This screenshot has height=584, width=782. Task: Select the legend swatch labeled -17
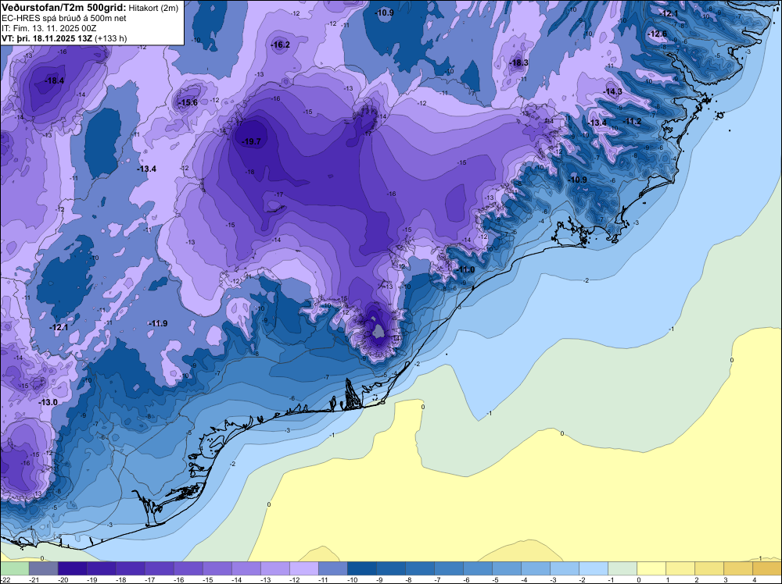click(x=159, y=568)
